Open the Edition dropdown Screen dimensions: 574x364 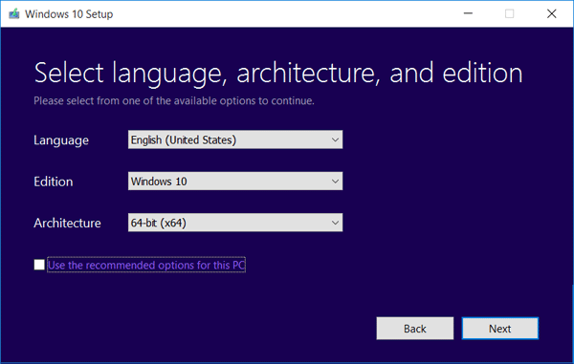[x=235, y=182]
